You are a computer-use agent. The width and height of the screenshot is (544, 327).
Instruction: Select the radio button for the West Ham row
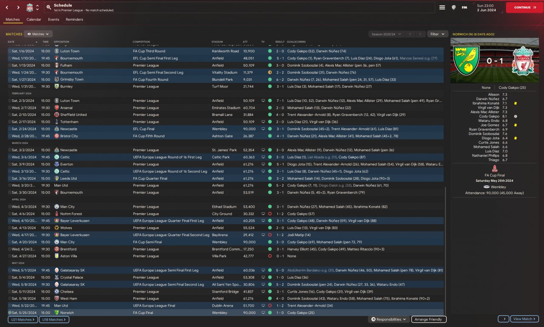click(10, 299)
